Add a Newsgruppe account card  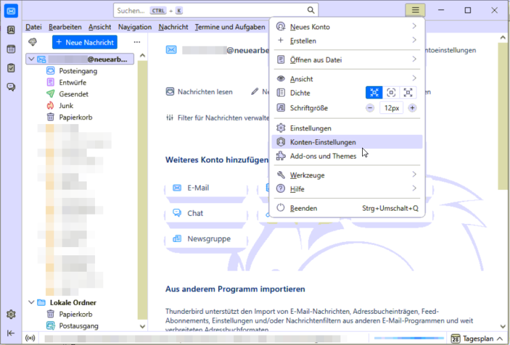pyautogui.click(x=206, y=239)
